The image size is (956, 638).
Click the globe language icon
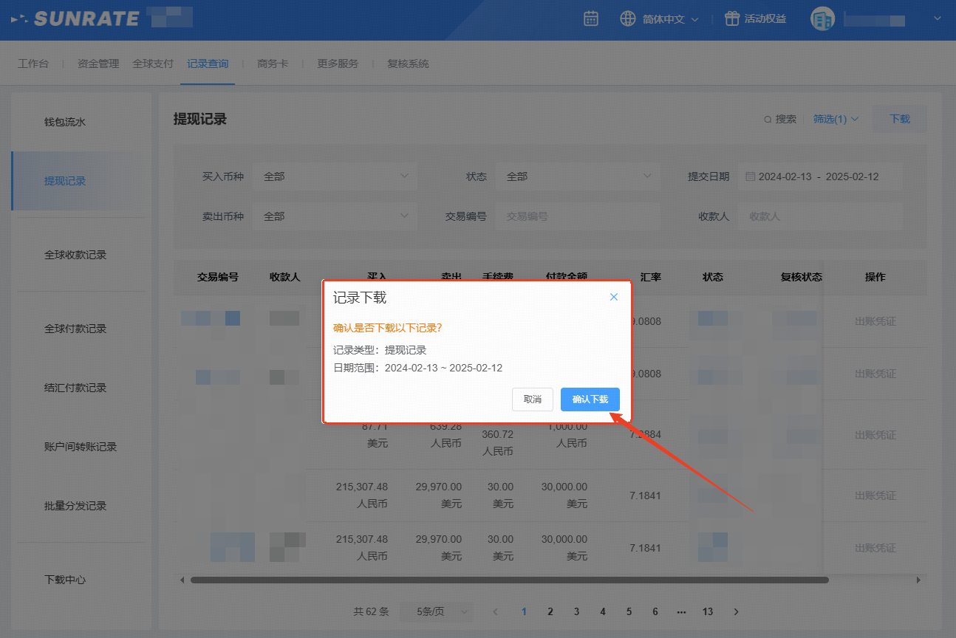[628, 19]
